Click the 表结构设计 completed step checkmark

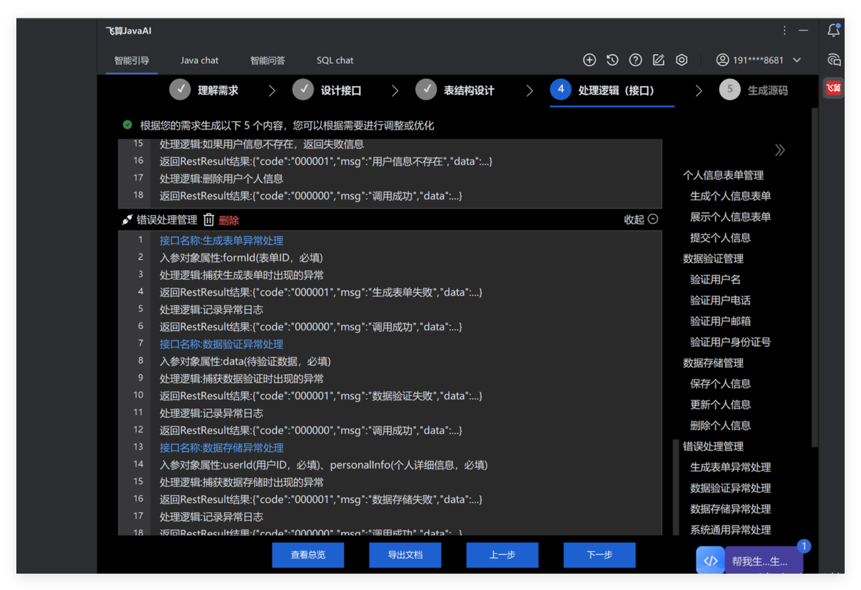426,90
